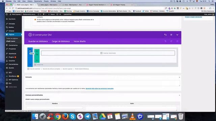This screenshot has width=216, height=121.
Task: Open Plugins in WordPress sidebar
Action: coord(11,57)
